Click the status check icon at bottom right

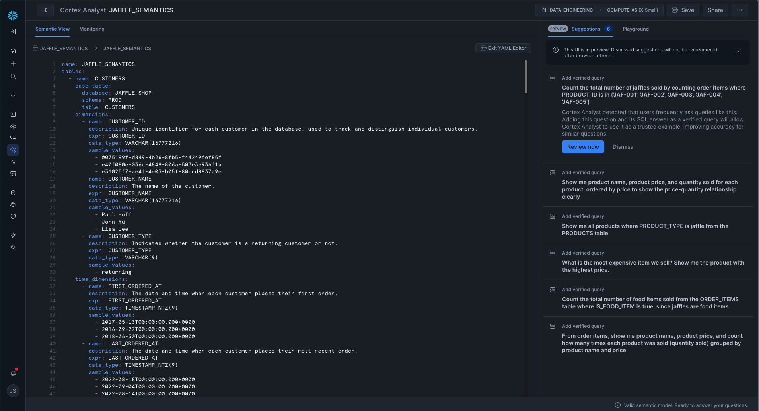tap(618, 405)
